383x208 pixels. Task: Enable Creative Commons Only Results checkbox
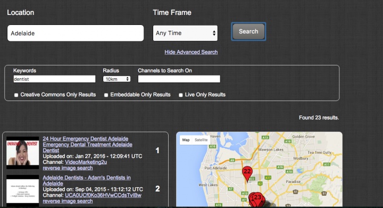pos(16,95)
